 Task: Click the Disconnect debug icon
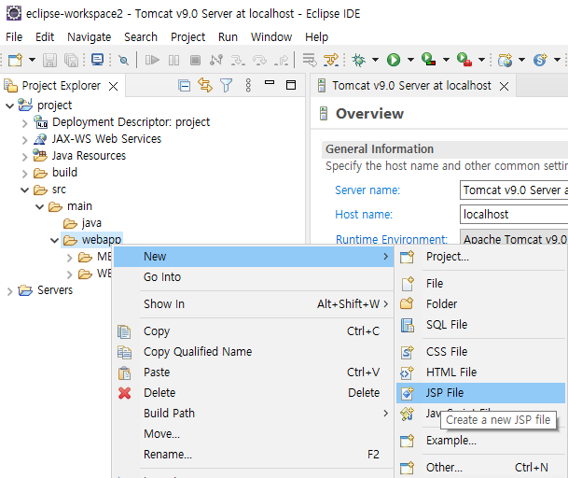[x=216, y=60]
